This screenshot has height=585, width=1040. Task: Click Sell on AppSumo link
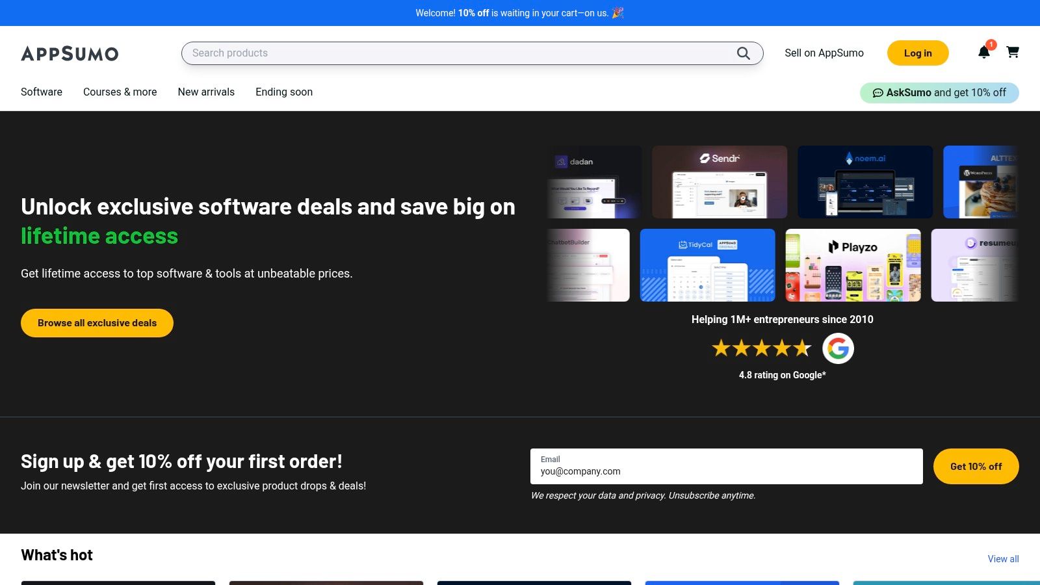(x=824, y=53)
